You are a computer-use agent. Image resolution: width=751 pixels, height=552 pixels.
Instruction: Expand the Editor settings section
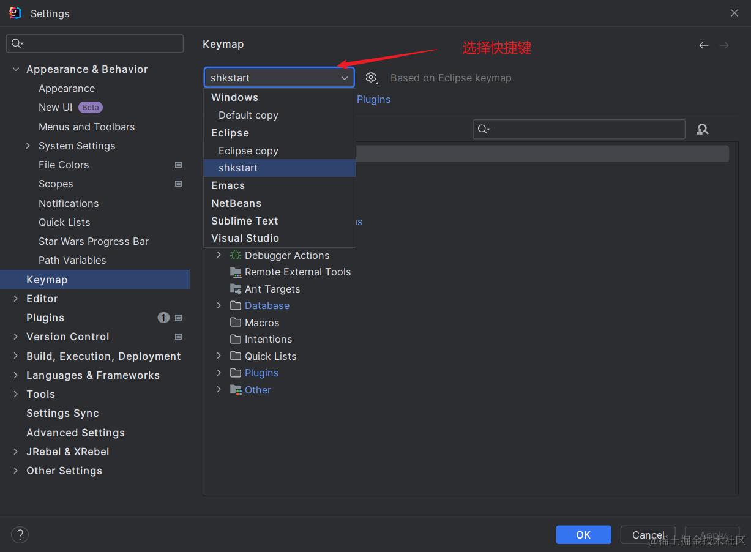[16, 299]
